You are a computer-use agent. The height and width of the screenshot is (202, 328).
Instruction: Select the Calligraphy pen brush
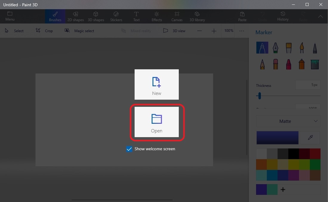pos(275,48)
